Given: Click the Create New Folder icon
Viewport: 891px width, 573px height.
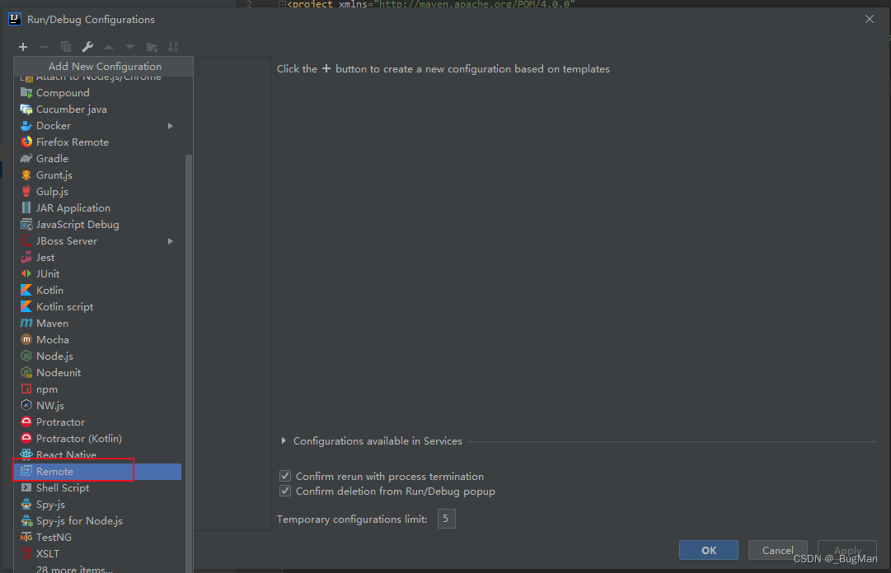Looking at the screenshot, I should pyautogui.click(x=152, y=47).
